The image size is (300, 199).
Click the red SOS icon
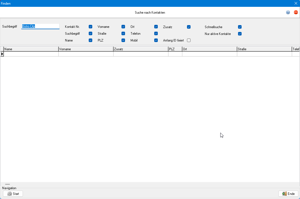tap(296, 12)
